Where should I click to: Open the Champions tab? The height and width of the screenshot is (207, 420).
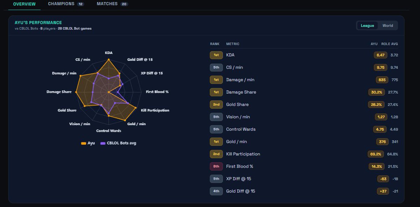(x=66, y=4)
